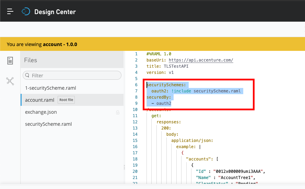Viewport: 305px width, 189px height.
Task: Click the Root file badge
Action: pyautogui.click(x=66, y=100)
